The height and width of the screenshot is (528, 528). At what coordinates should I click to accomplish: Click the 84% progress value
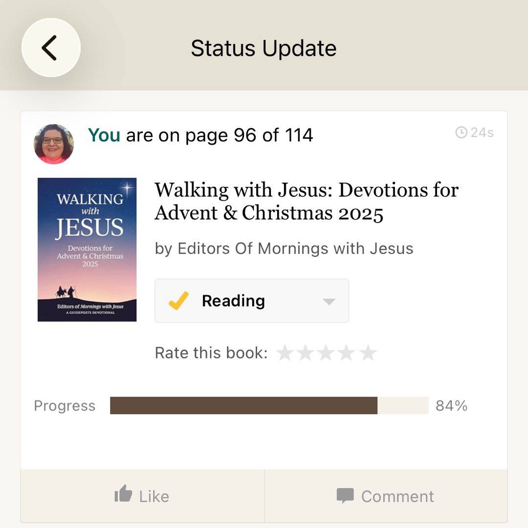[451, 406]
